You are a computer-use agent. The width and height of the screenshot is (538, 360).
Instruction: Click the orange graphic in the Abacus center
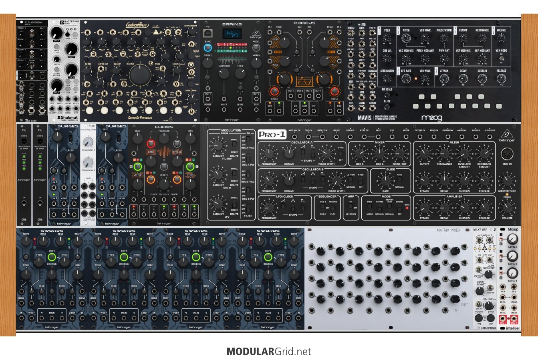pyautogui.click(x=304, y=81)
